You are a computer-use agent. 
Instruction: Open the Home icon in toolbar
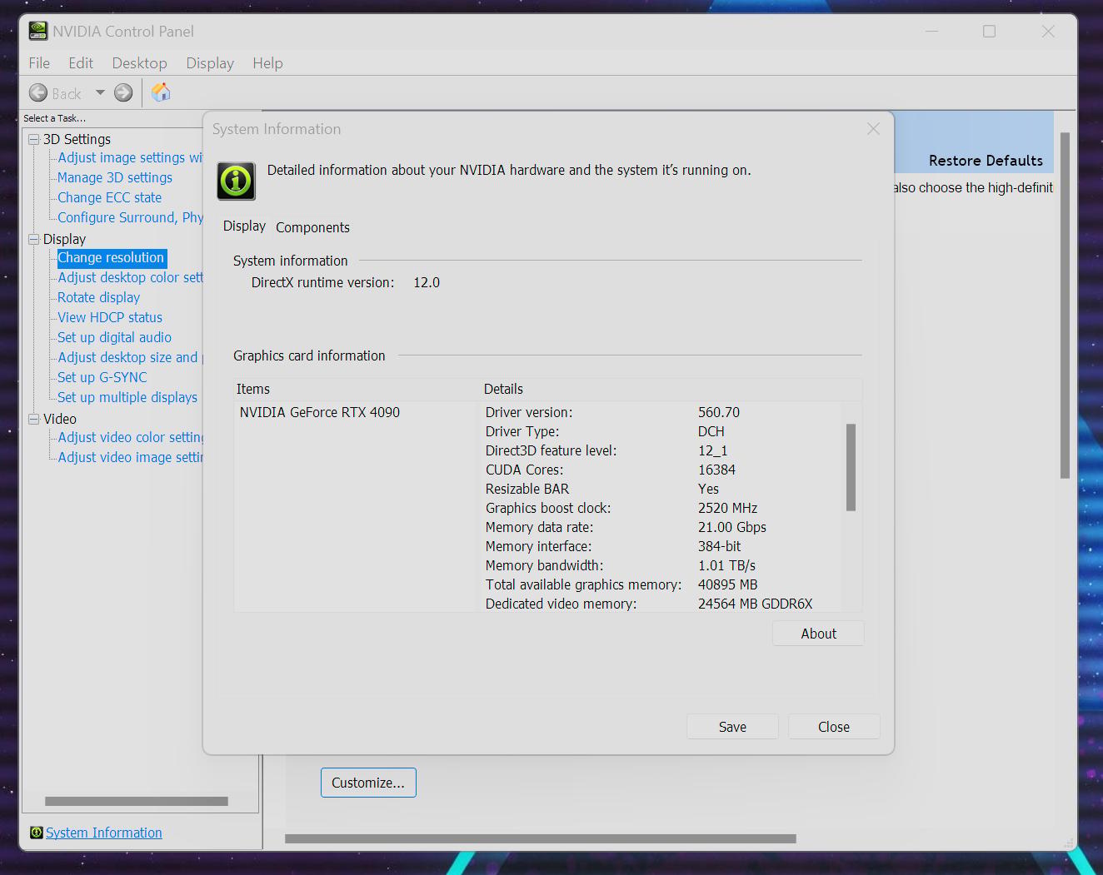(x=161, y=92)
